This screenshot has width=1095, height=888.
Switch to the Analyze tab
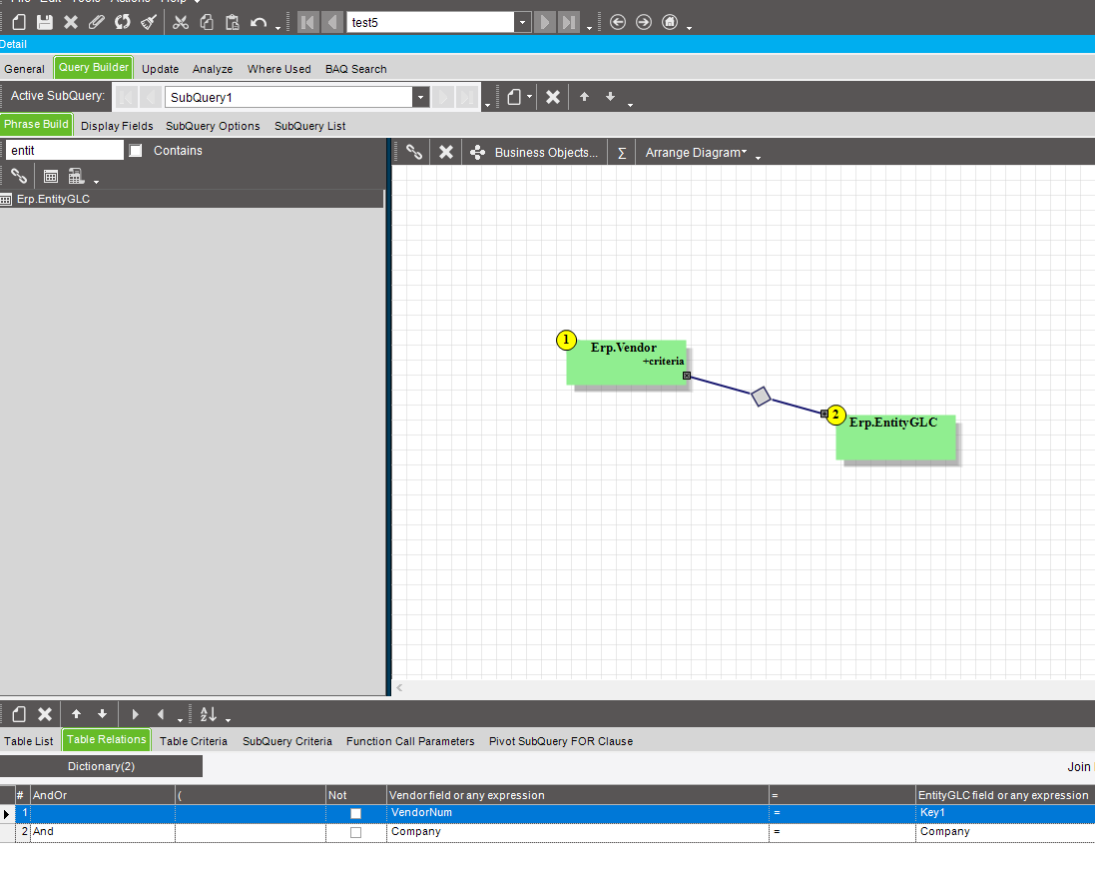pyautogui.click(x=213, y=69)
